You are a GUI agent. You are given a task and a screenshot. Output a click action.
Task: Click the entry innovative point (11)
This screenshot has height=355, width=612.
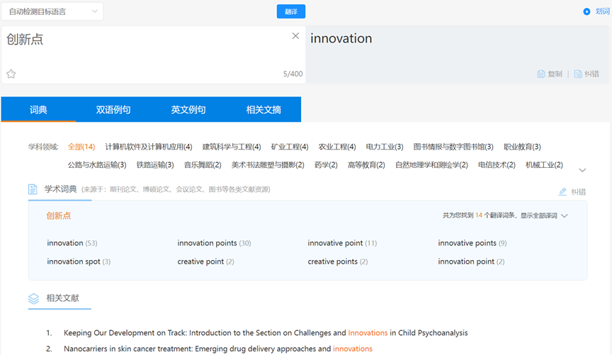tap(342, 243)
